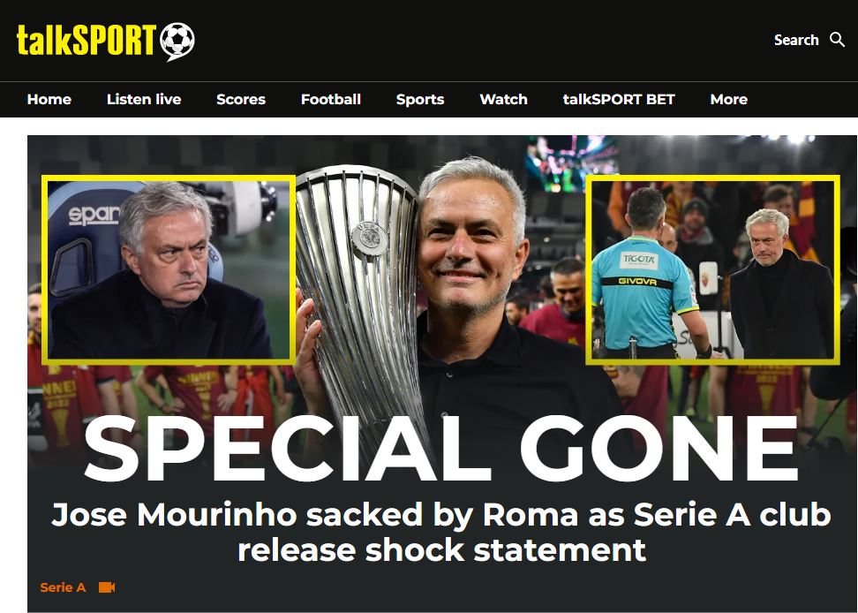
Task: Open the Football menu
Action: 330,99
